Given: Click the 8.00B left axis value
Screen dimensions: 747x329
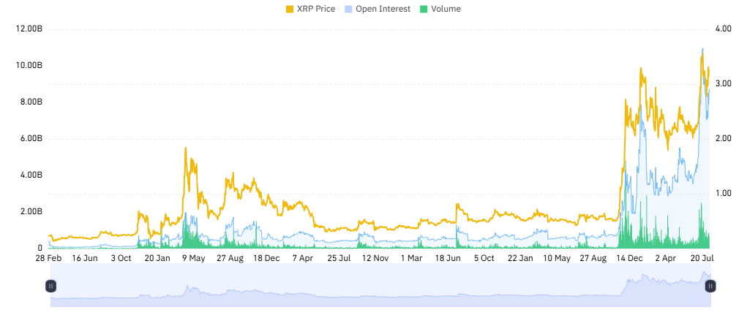Looking at the screenshot, I should pos(31,102).
